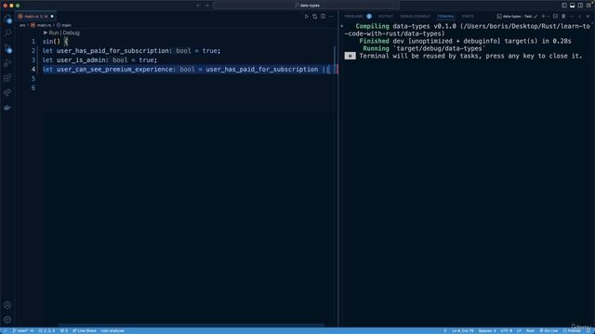Open the terminal panel More Actions menu

[x=572, y=17]
